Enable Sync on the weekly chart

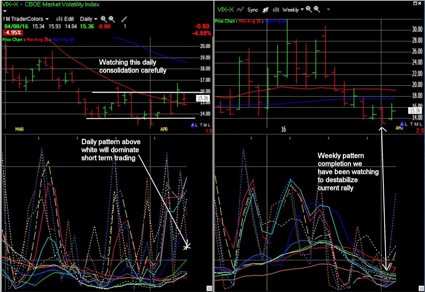253,10
